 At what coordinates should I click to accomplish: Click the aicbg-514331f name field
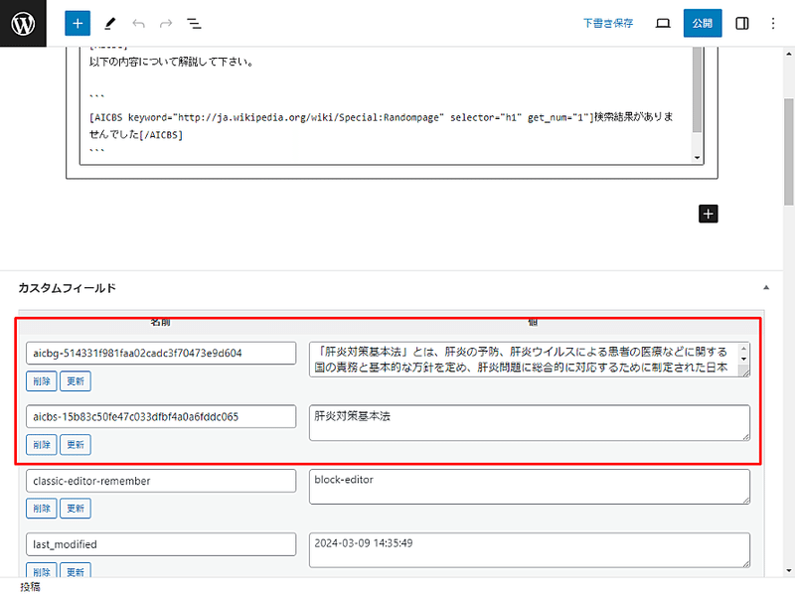tap(161, 354)
